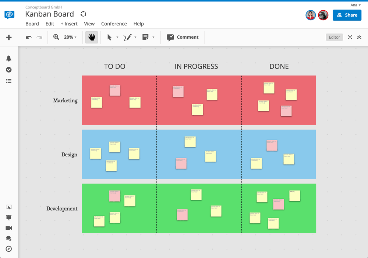Toggle fullscreen mode icon
368x258 pixels.
point(350,37)
